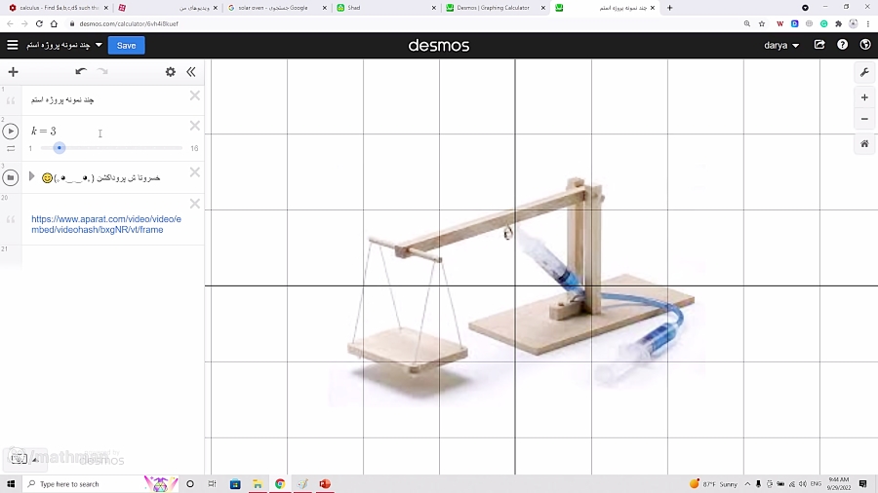Delete the k = 3 expression
878x493 pixels.
coord(194,126)
